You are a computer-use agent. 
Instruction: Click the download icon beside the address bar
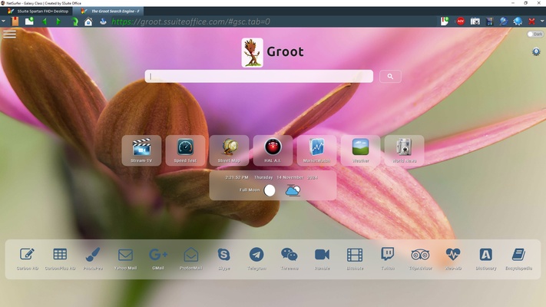click(103, 21)
